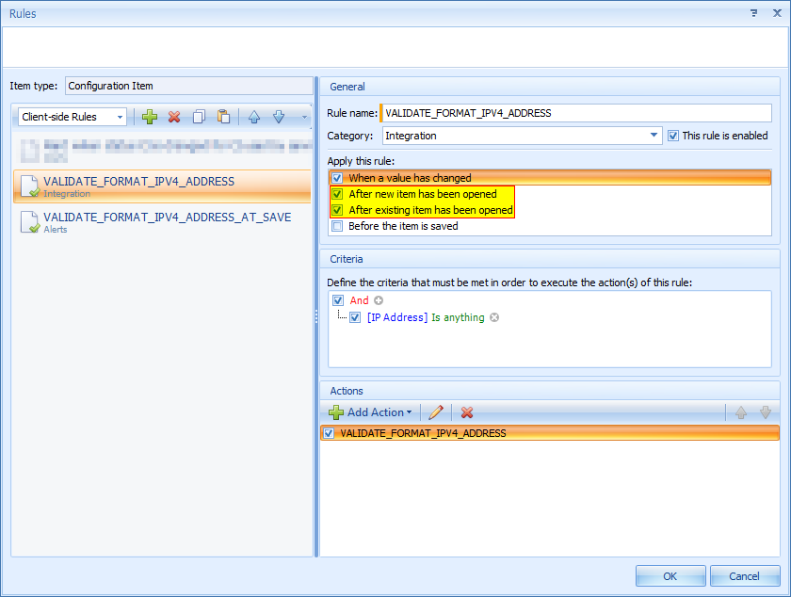
Task: Click the copy rule icon
Action: [x=199, y=117]
